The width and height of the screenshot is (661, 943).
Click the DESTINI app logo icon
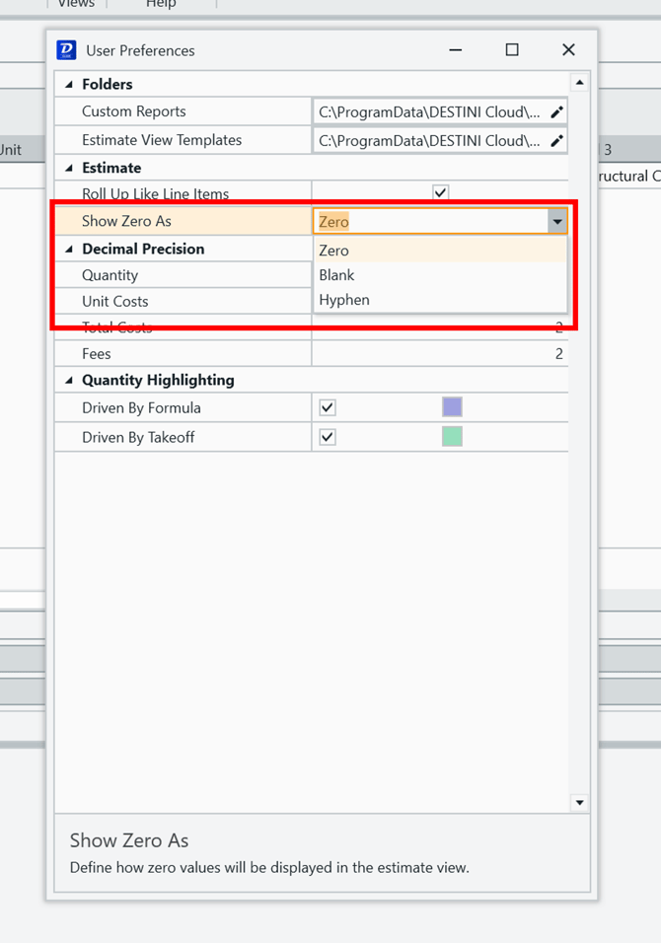[66, 50]
